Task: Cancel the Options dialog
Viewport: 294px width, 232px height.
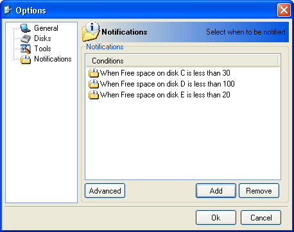Action: tap(261, 217)
